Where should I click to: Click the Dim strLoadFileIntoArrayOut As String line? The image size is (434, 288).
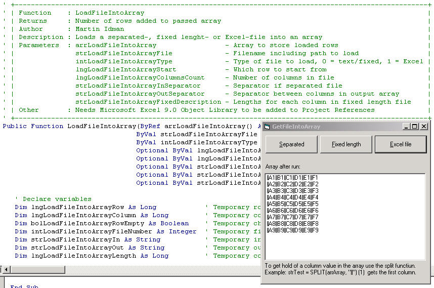tap(89, 248)
